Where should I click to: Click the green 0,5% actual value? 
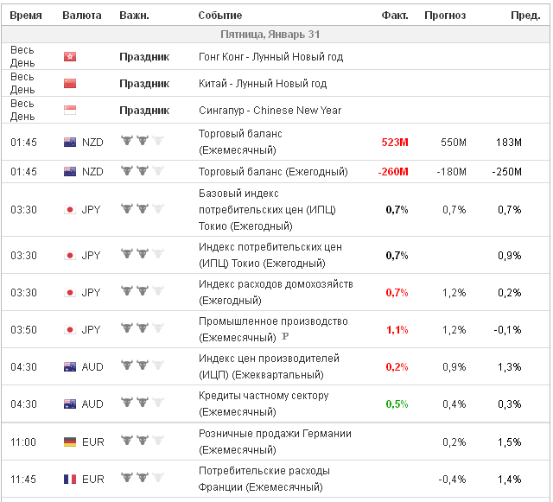397,404
